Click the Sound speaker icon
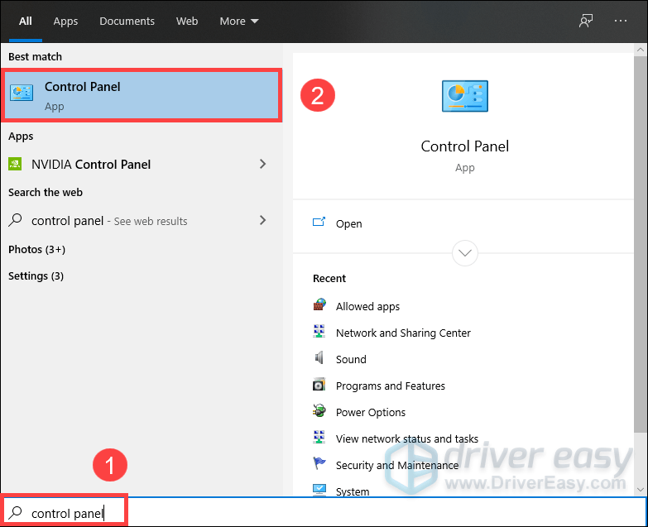648x527 pixels. pyautogui.click(x=319, y=357)
